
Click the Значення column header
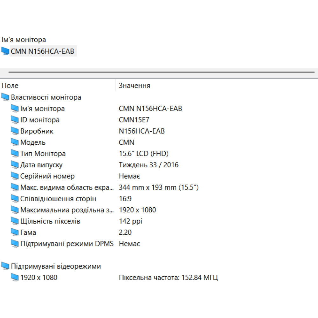134,86
